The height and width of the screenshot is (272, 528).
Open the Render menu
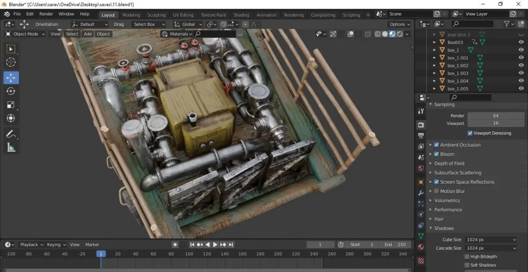point(46,14)
